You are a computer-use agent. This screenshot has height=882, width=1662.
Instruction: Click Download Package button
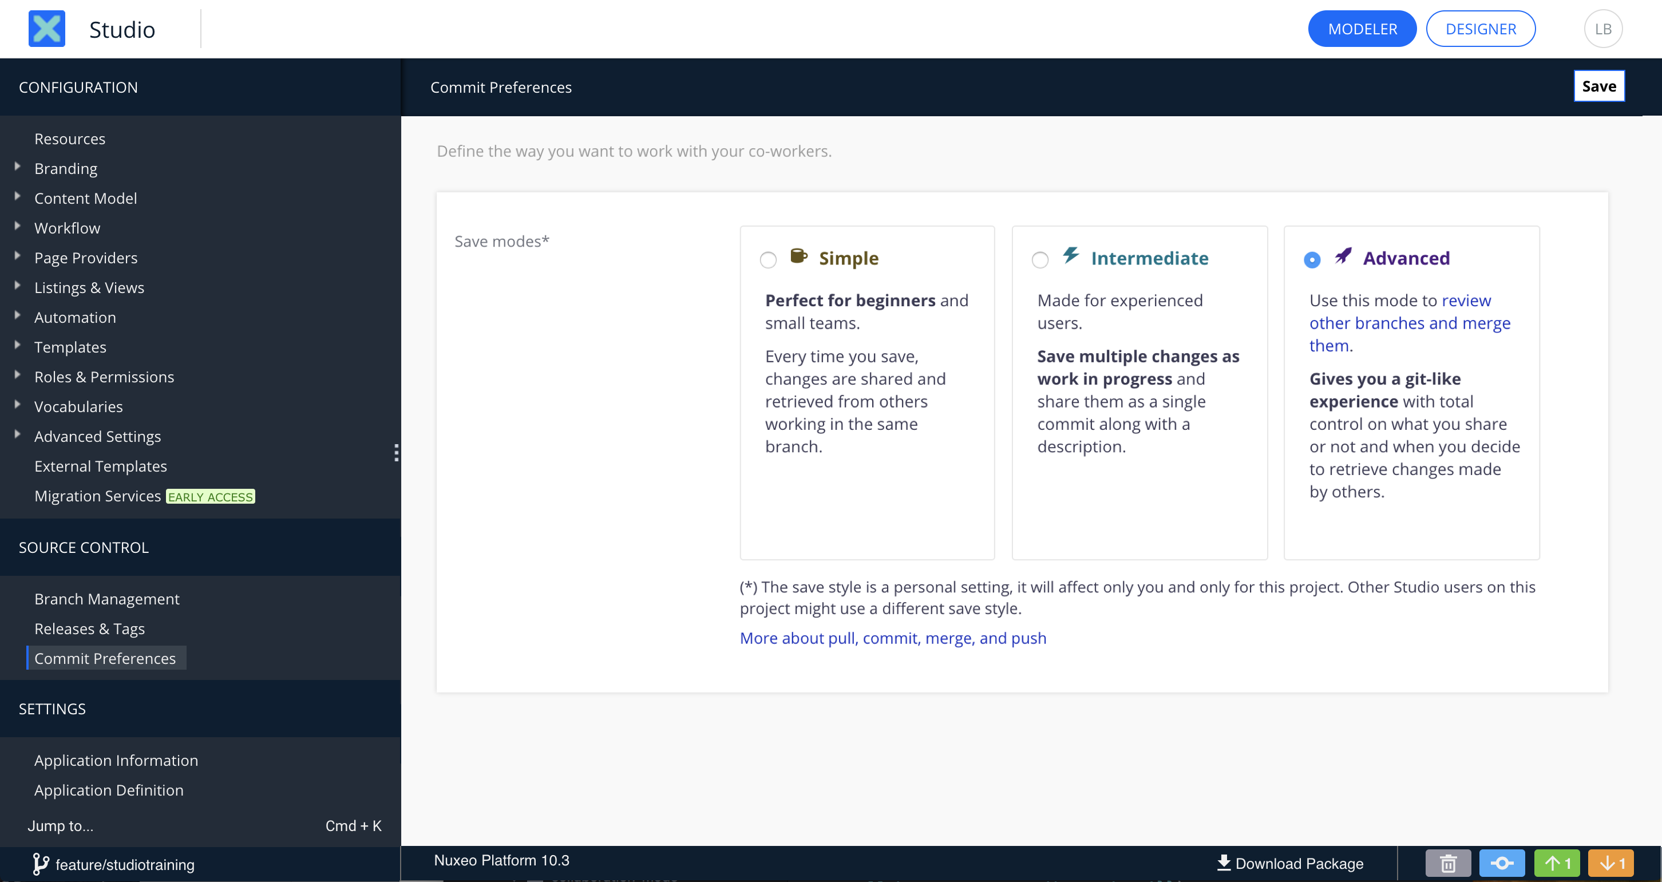1291,863
